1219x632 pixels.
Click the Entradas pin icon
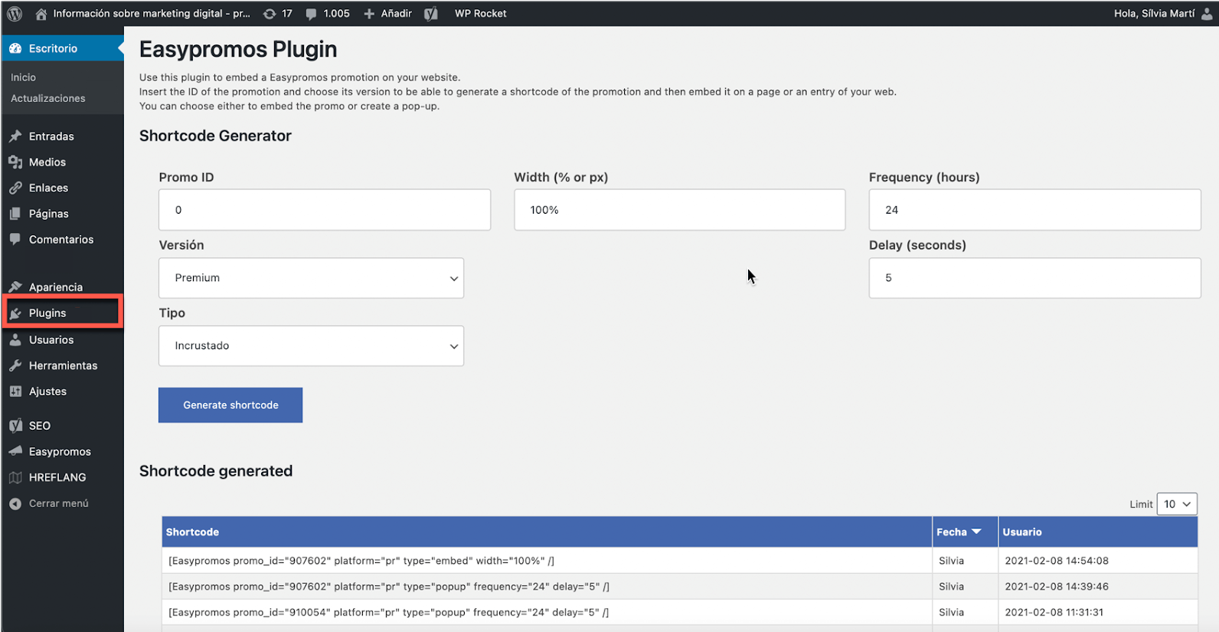(x=15, y=136)
